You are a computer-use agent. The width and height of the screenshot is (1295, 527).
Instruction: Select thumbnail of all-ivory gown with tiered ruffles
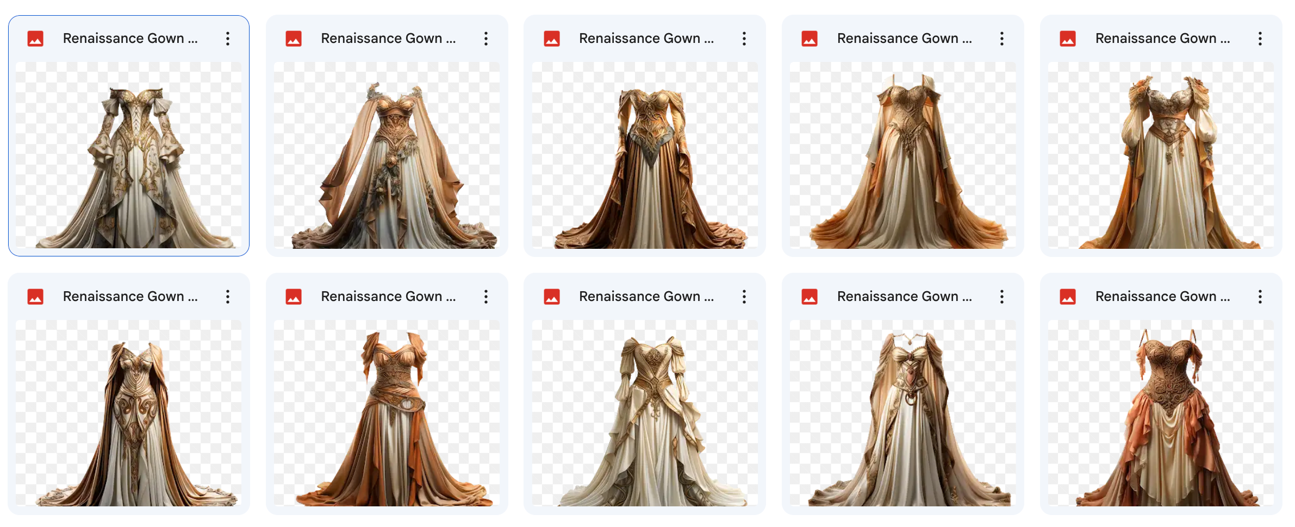[x=645, y=413]
